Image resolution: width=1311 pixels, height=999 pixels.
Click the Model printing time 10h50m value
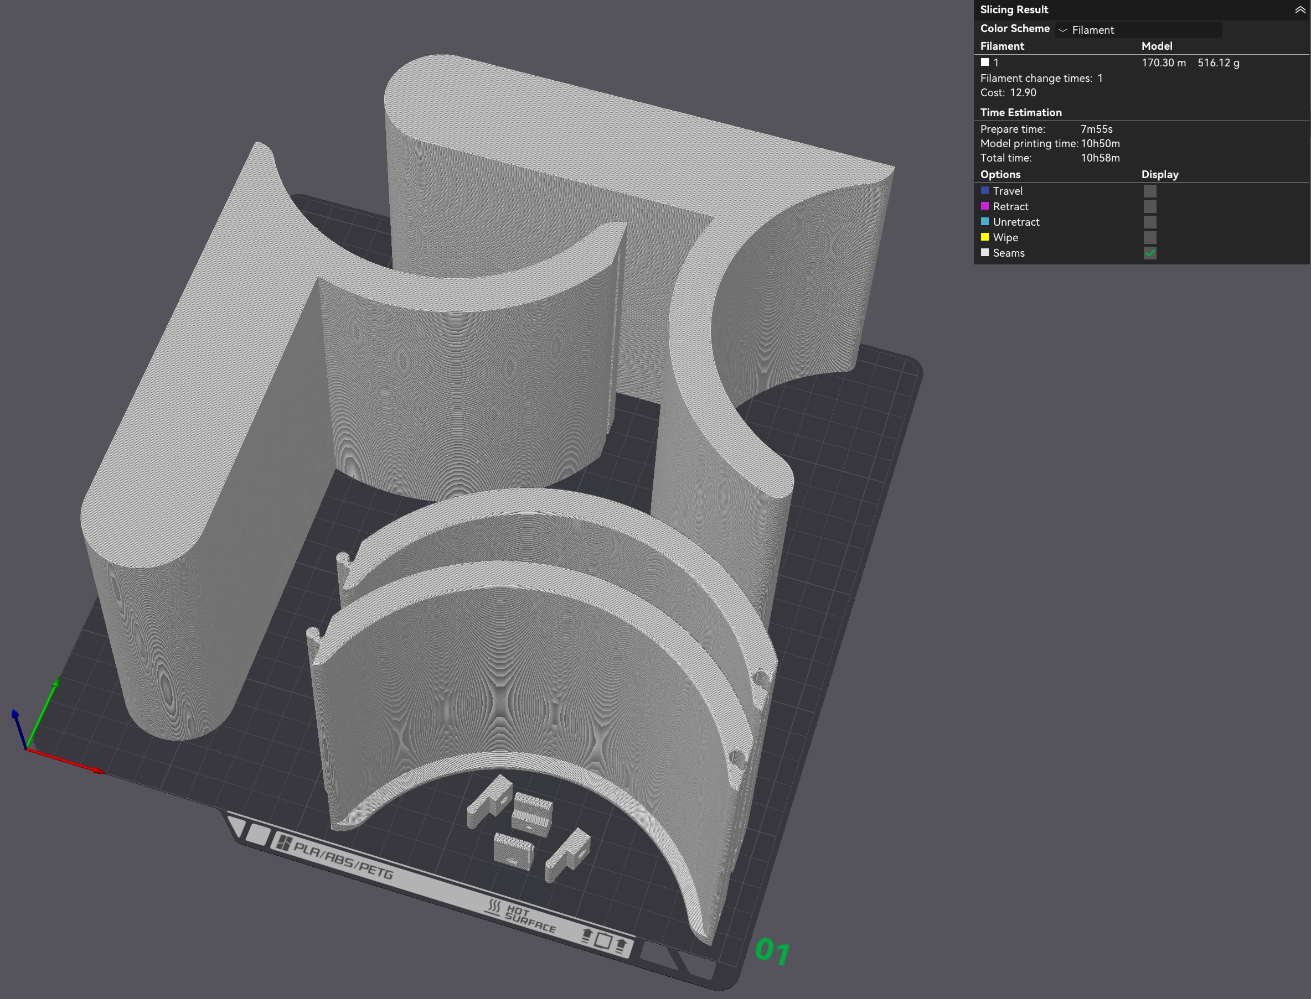point(1100,143)
